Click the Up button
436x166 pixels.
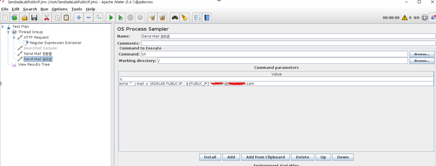tap(323, 157)
